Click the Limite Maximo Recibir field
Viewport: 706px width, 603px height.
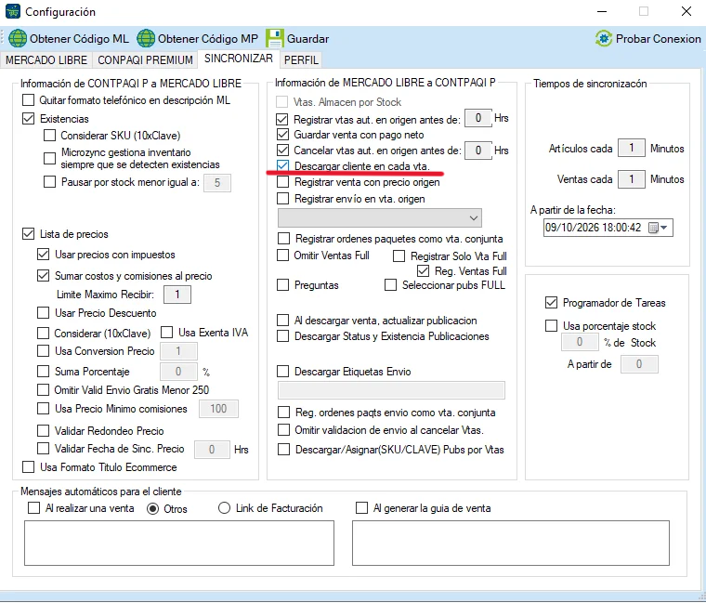coord(176,295)
